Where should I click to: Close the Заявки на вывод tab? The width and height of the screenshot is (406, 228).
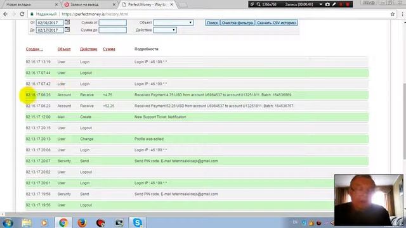pos(114,4)
